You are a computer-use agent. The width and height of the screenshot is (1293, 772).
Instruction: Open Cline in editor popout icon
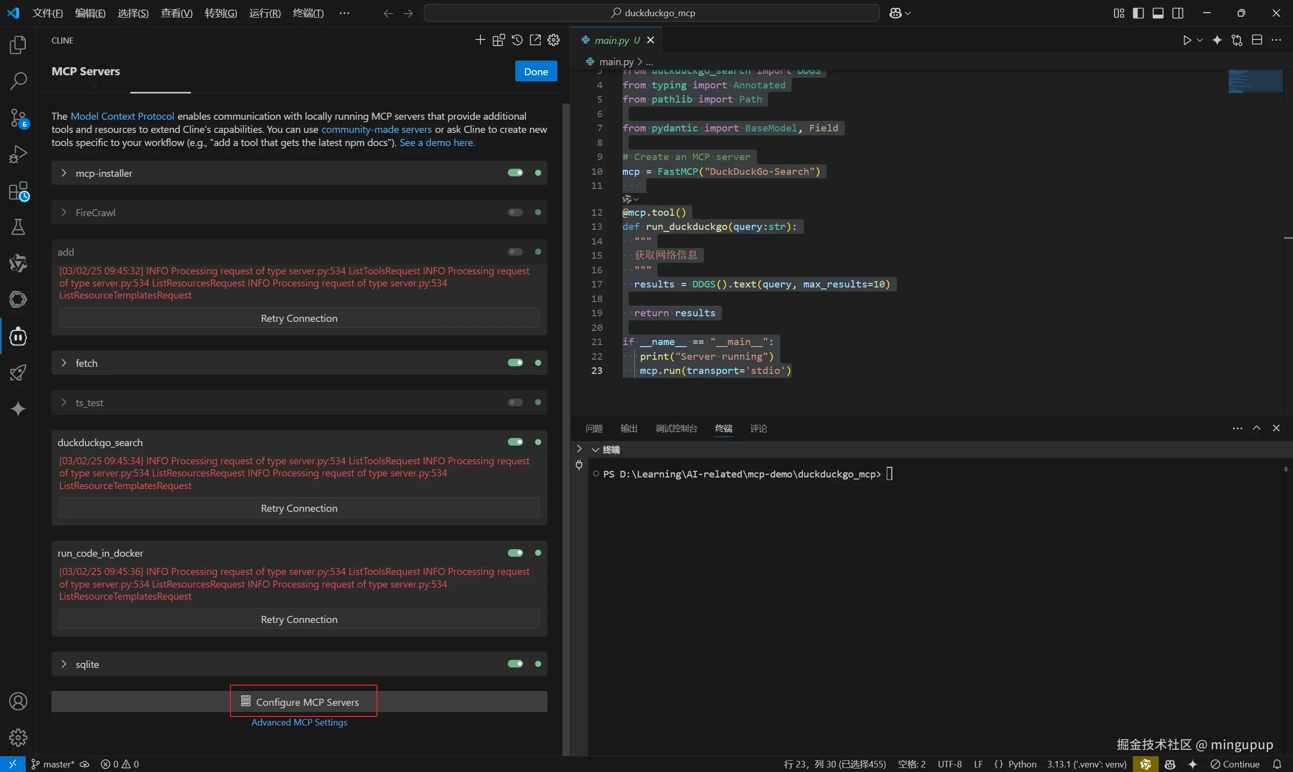pyautogui.click(x=535, y=40)
